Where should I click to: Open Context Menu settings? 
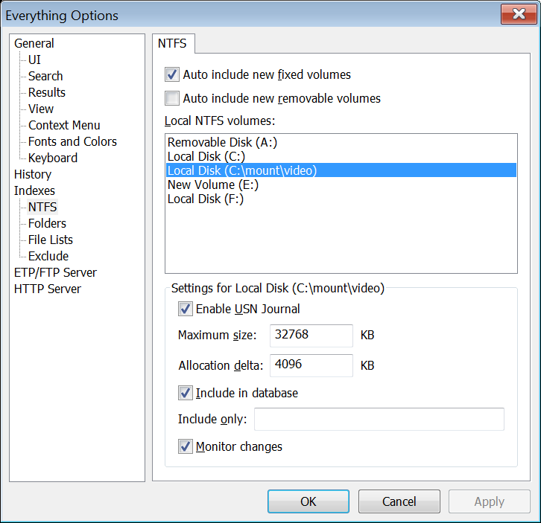[x=64, y=125]
